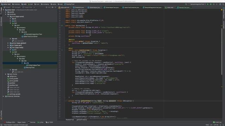Close the RestApiTest.java editor tab
Image resolution: width=225 pixels, height=126 pixels.
click(x=191, y=7)
